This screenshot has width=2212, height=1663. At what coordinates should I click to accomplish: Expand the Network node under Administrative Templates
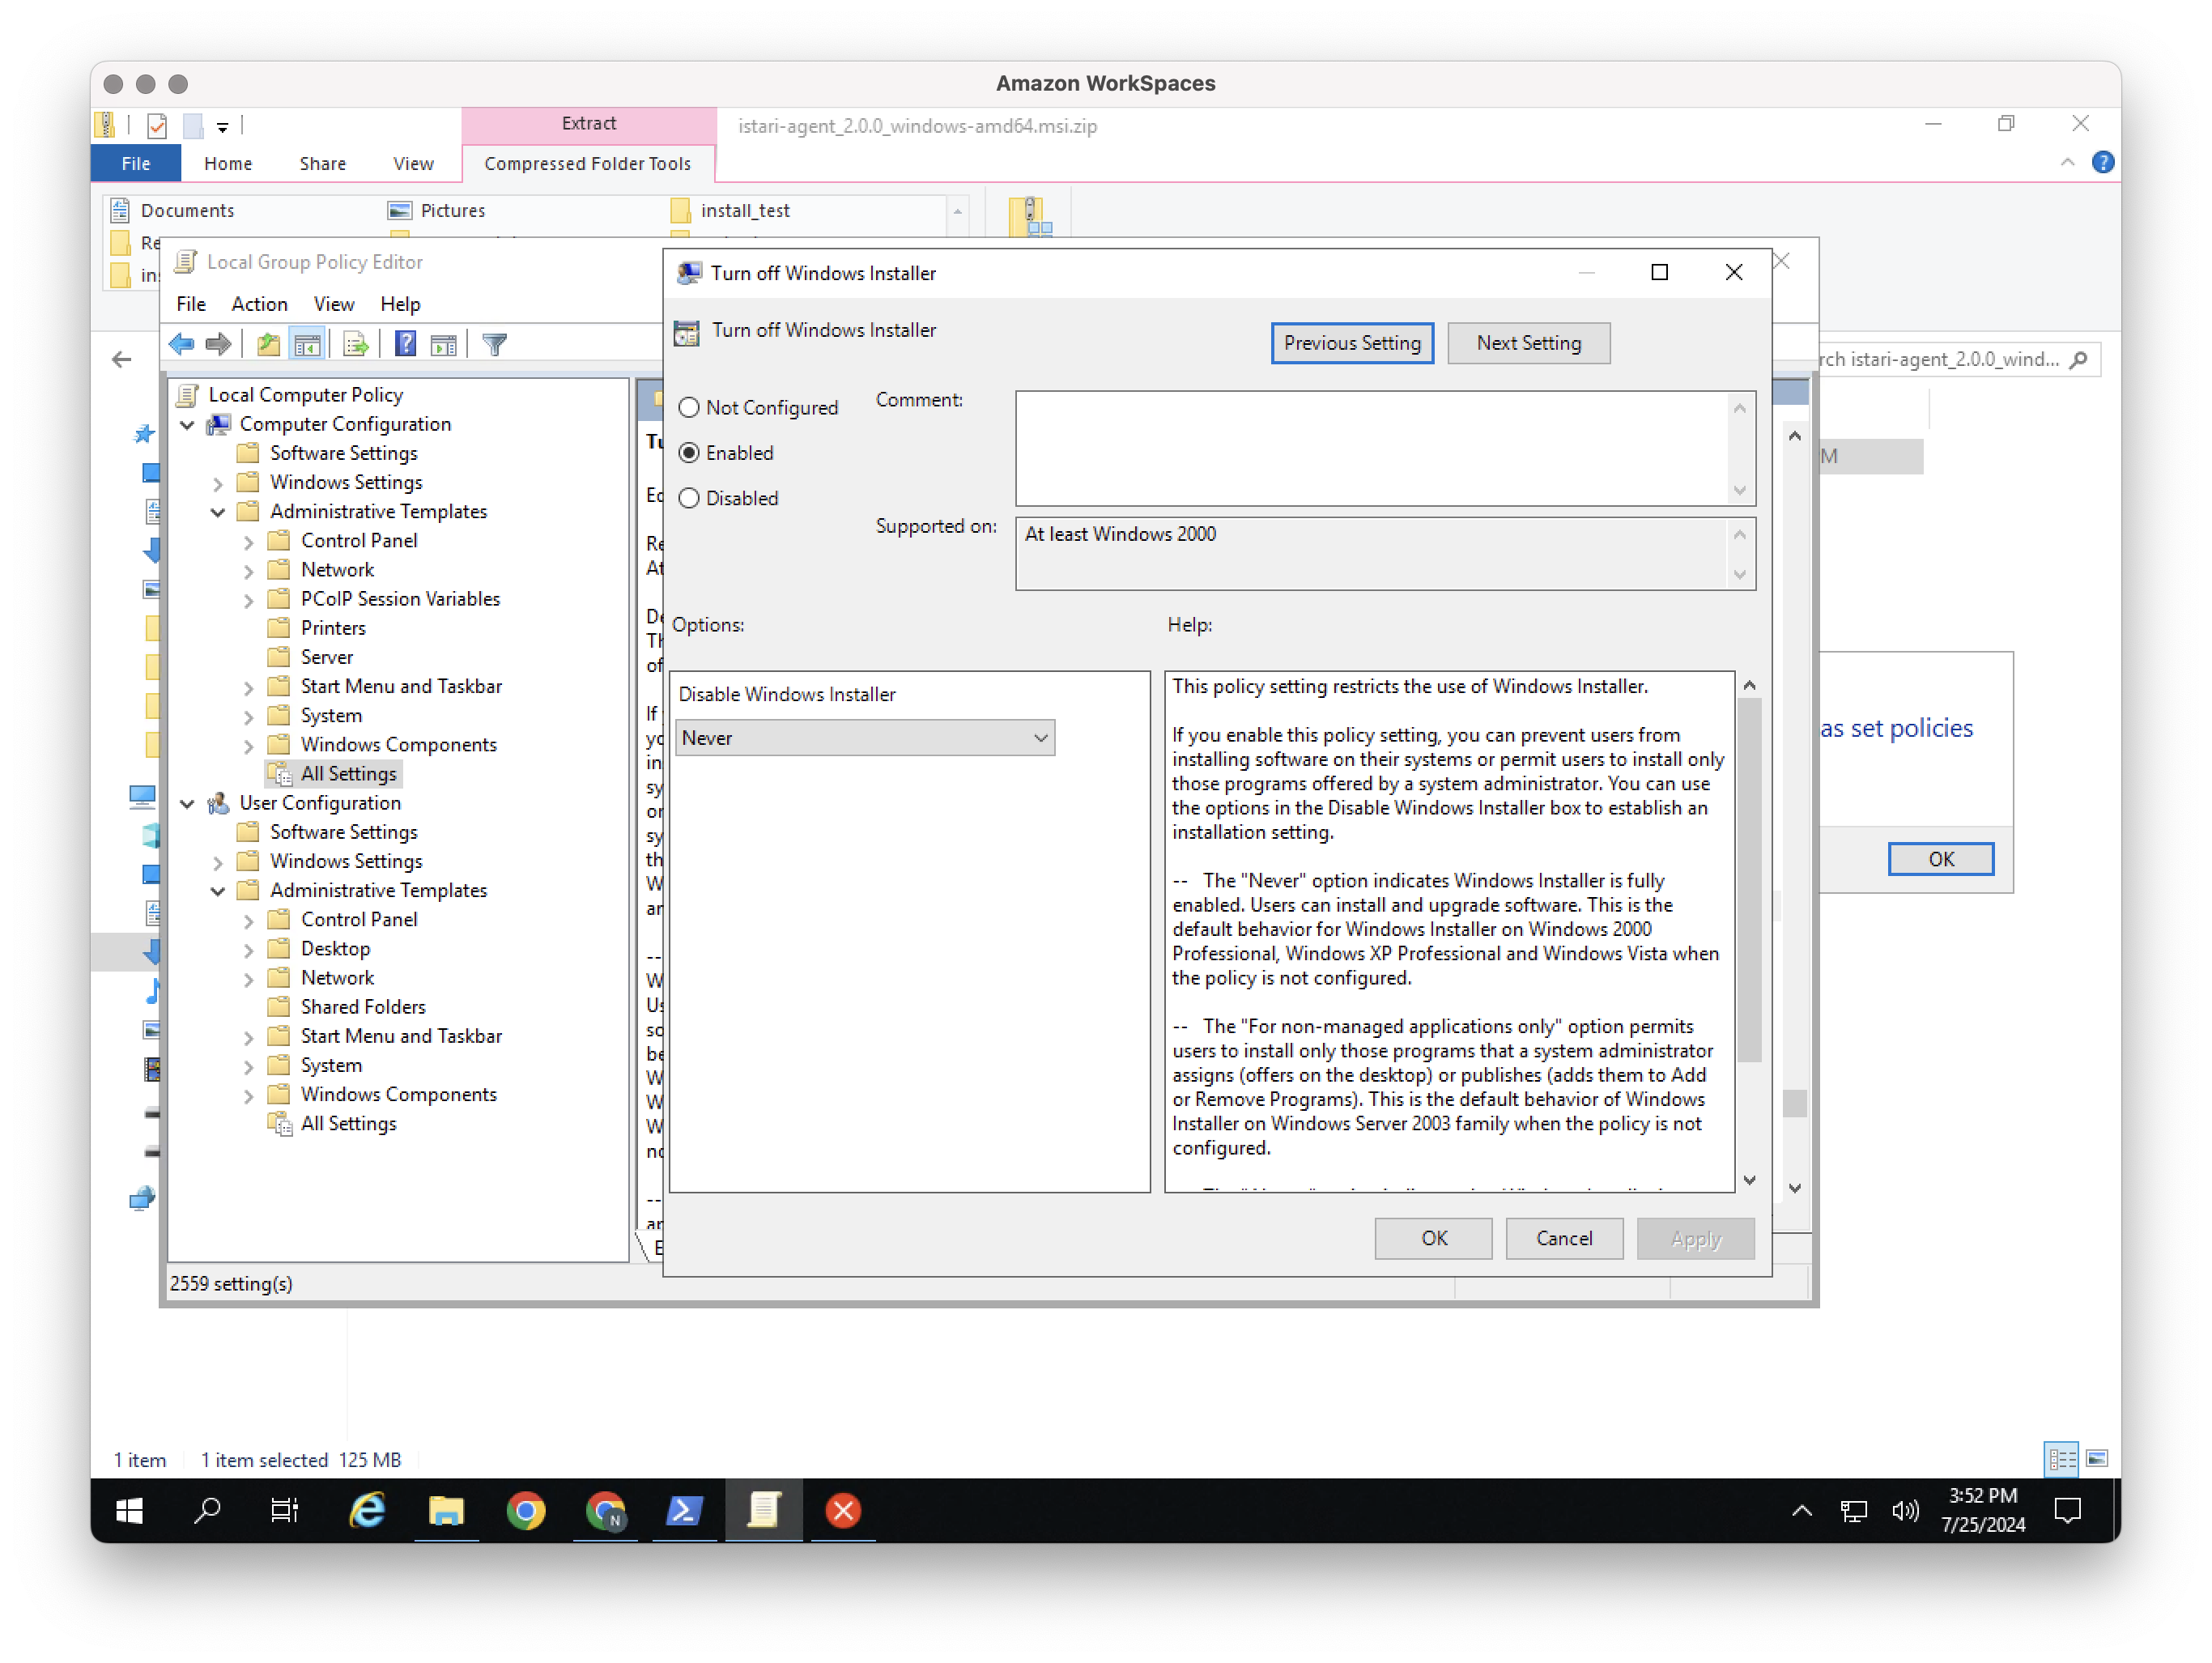(248, 569)
